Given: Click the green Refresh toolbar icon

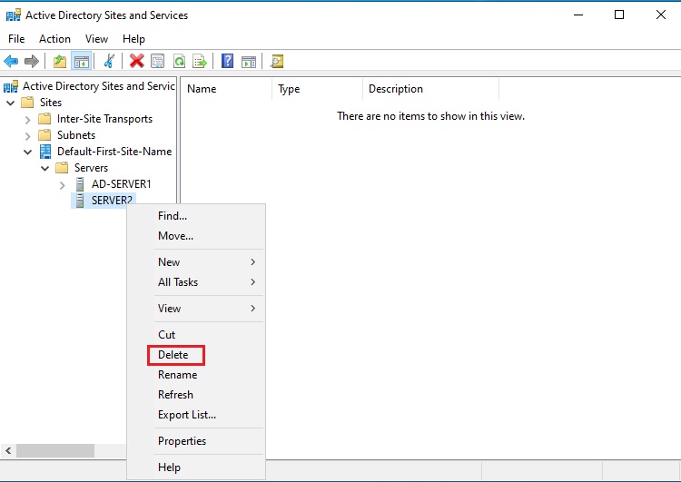Looking at the screenshot, I should click(x=179, y=61).
